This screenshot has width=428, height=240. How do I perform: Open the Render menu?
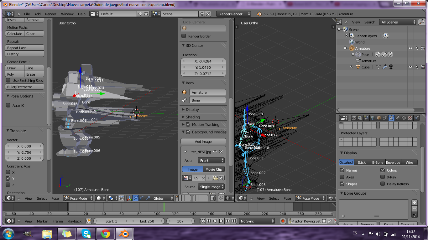50,14
